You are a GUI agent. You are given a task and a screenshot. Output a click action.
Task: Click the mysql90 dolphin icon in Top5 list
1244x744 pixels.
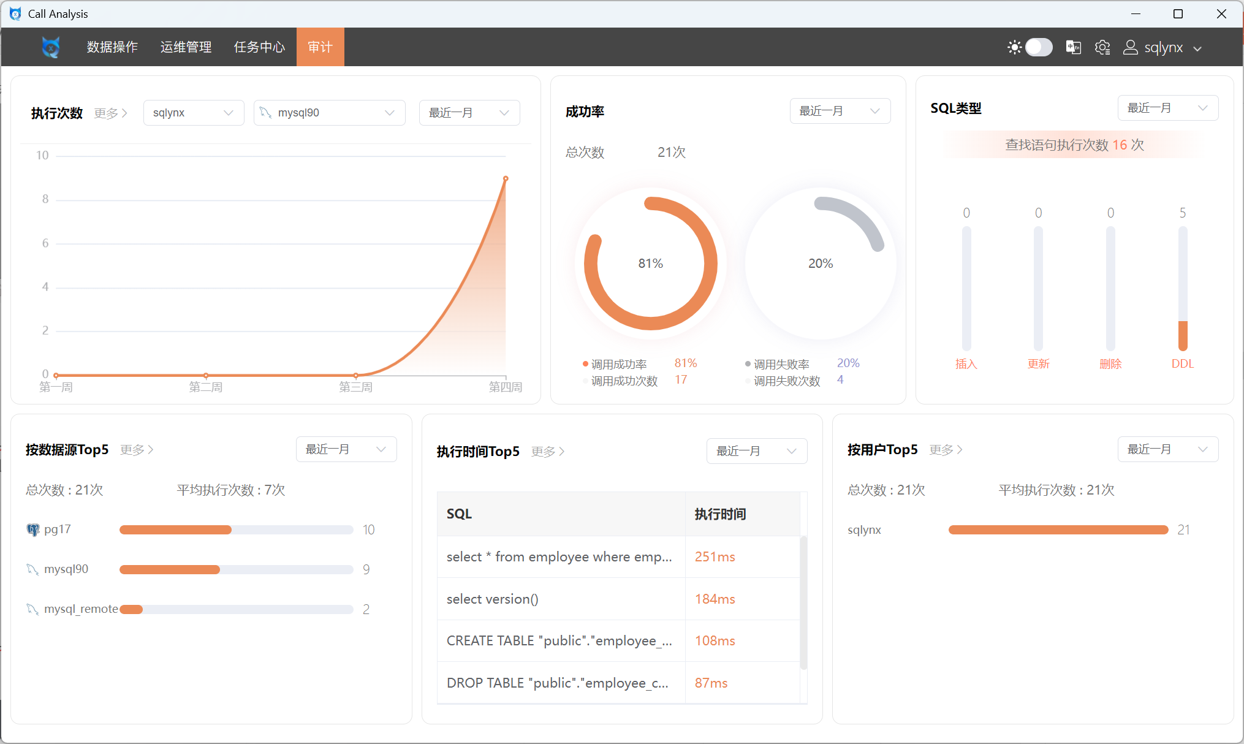click(32, 569)
